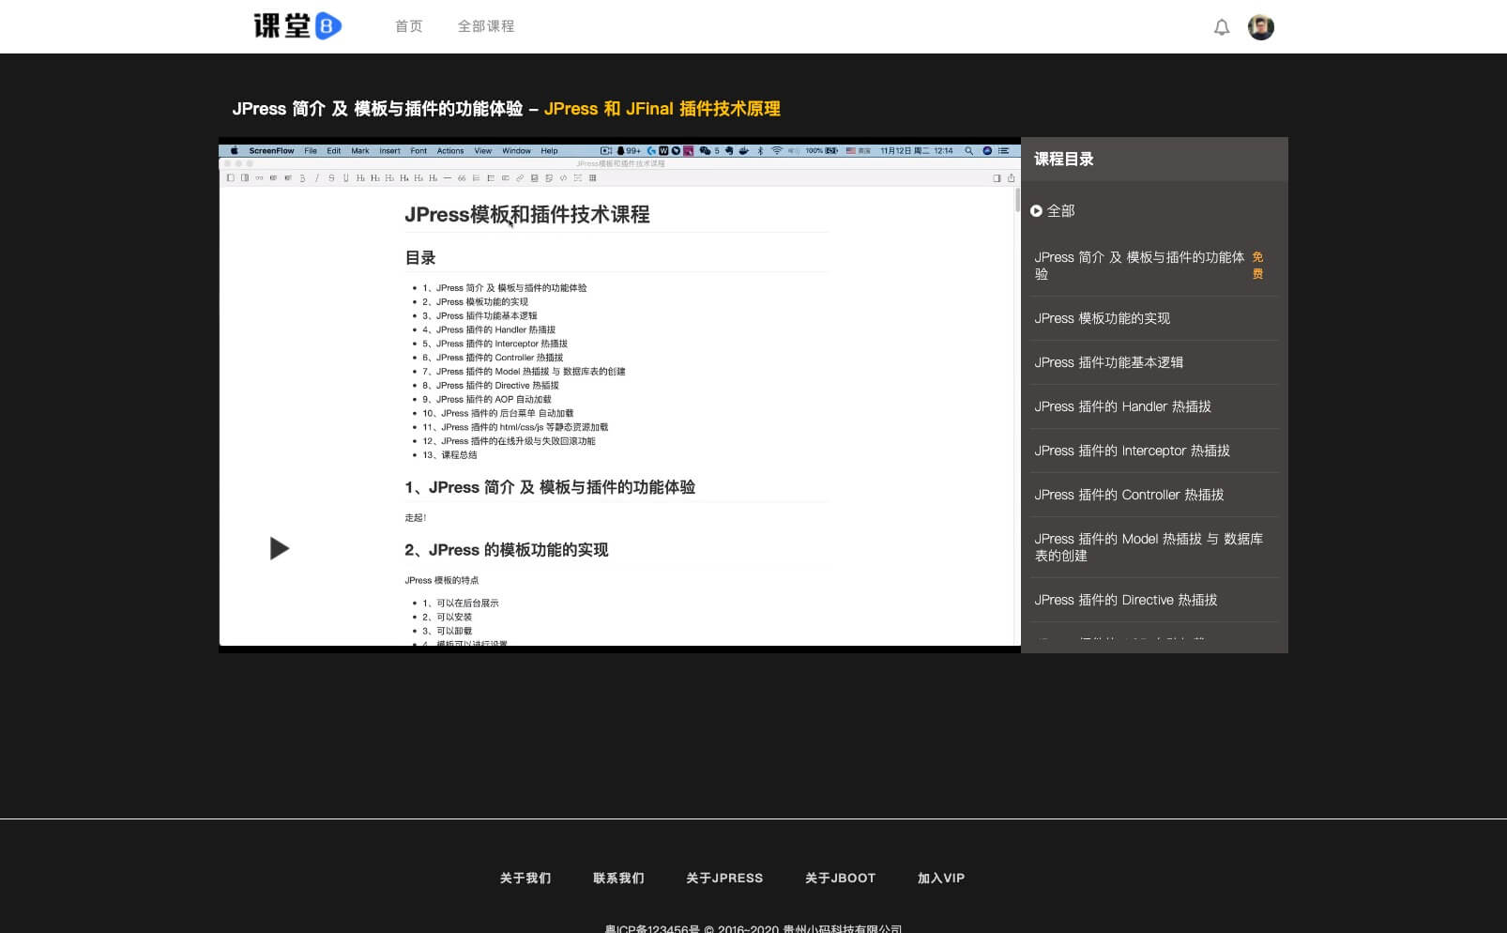Viewport: 1507px width, 933px height.
Task: Select lesson JPress 插件的 Controller 热插拔
Action: (1129, 495)
